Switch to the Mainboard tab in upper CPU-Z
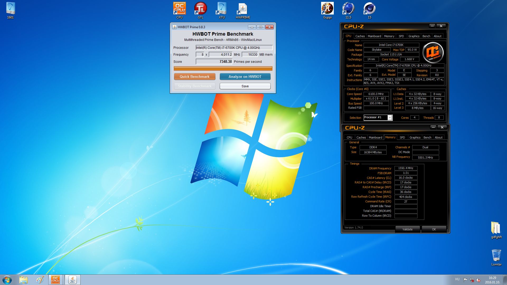Image resolution: width=507 pixels, height=285 pixels. click(x=374, y=36)
